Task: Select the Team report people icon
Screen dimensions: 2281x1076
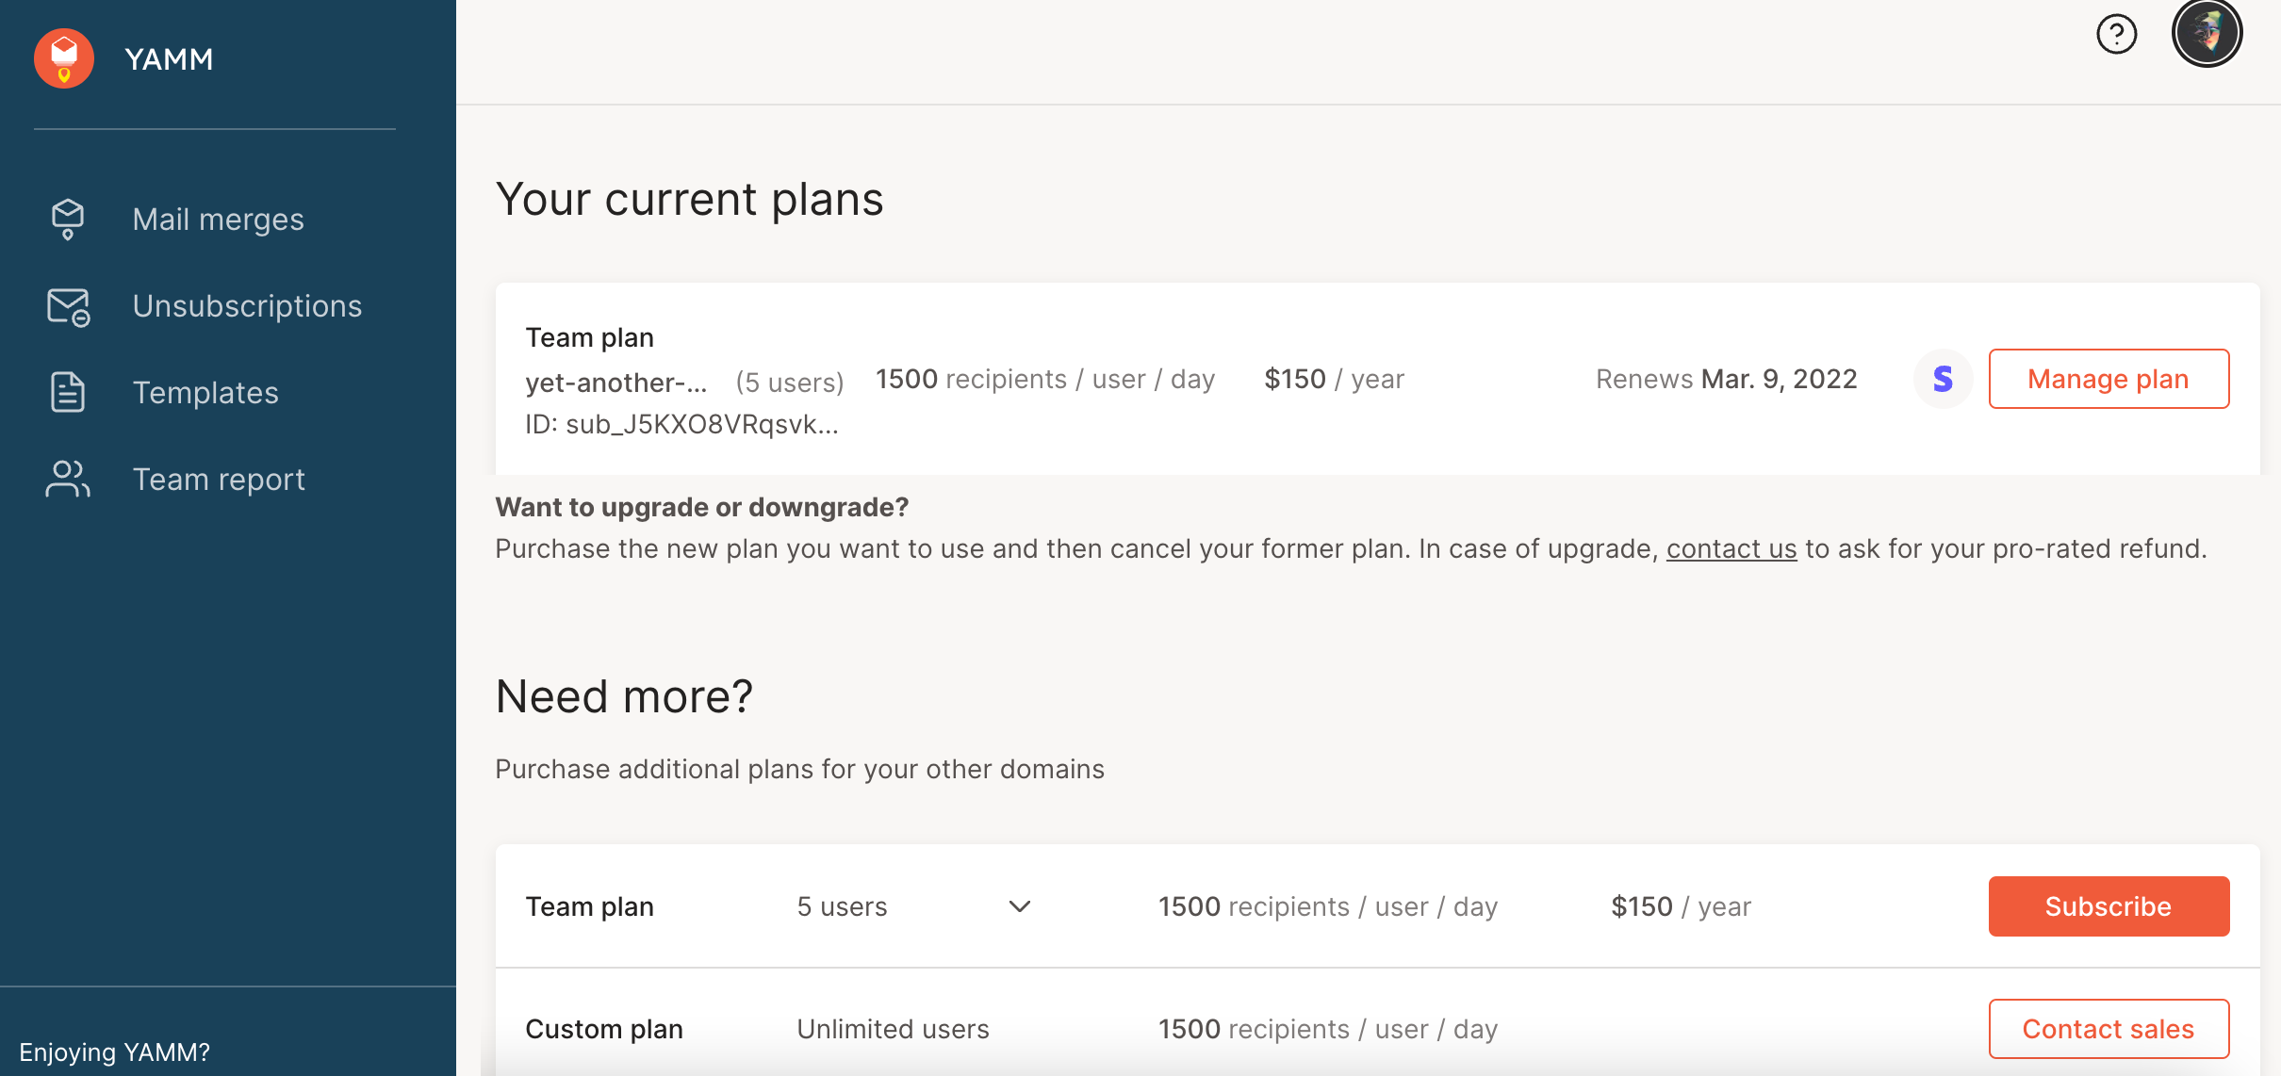Action: click(67, 479)
